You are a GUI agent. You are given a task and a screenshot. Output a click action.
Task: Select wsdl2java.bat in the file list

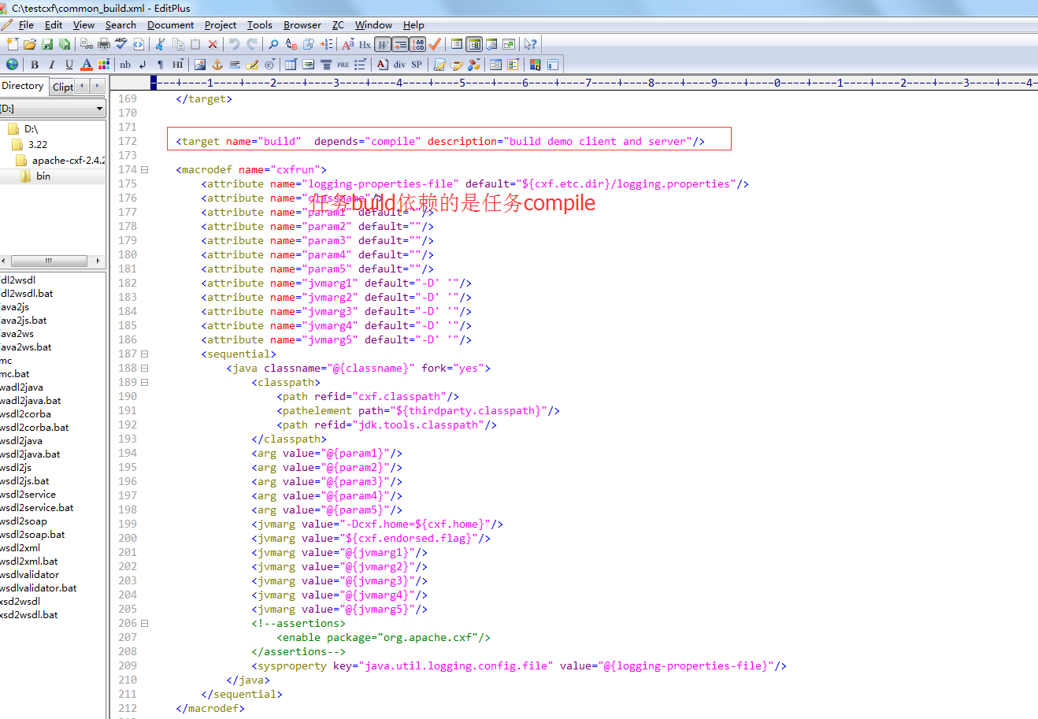point(31,454)
